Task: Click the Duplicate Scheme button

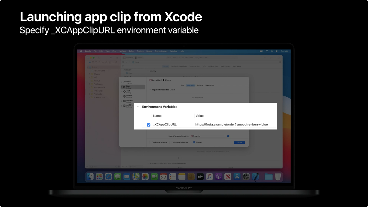Action: (159, 142)
